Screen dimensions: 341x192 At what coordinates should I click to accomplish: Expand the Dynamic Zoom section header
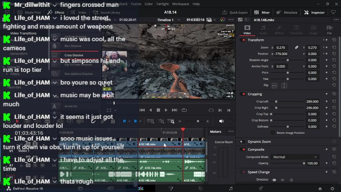(x=259, y=142)
